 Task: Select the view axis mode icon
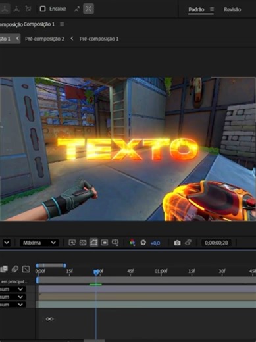tap(28, 9)
